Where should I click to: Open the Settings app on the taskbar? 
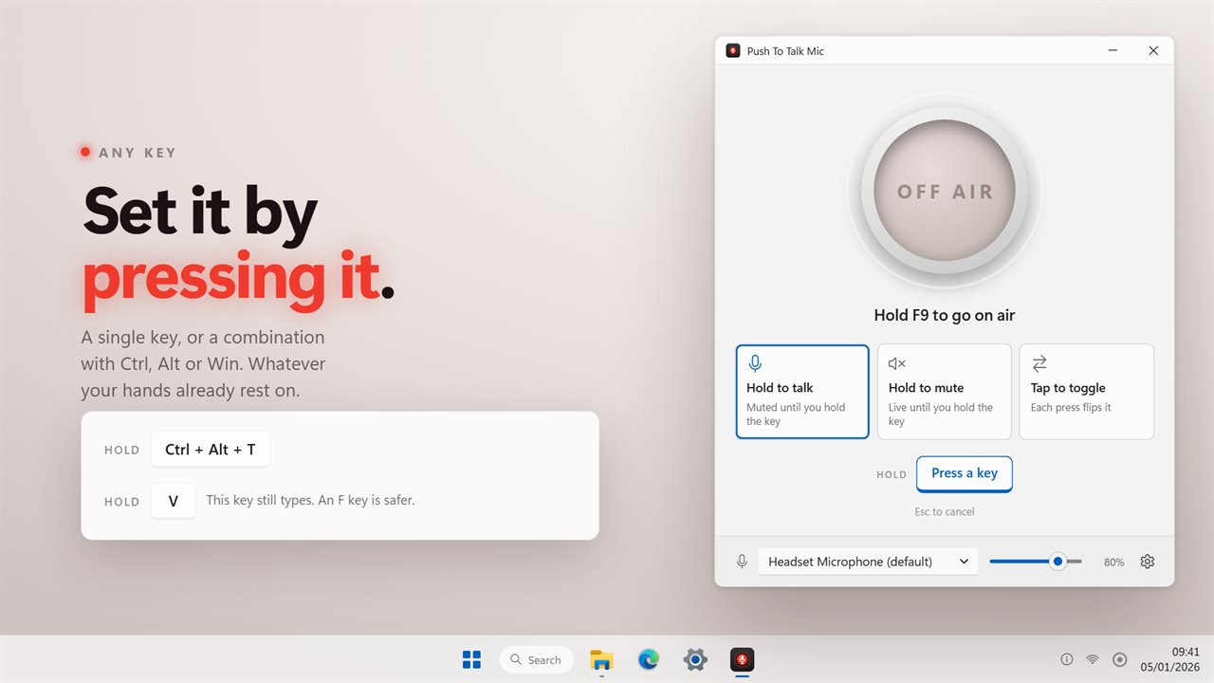click(x=695, y=659)
